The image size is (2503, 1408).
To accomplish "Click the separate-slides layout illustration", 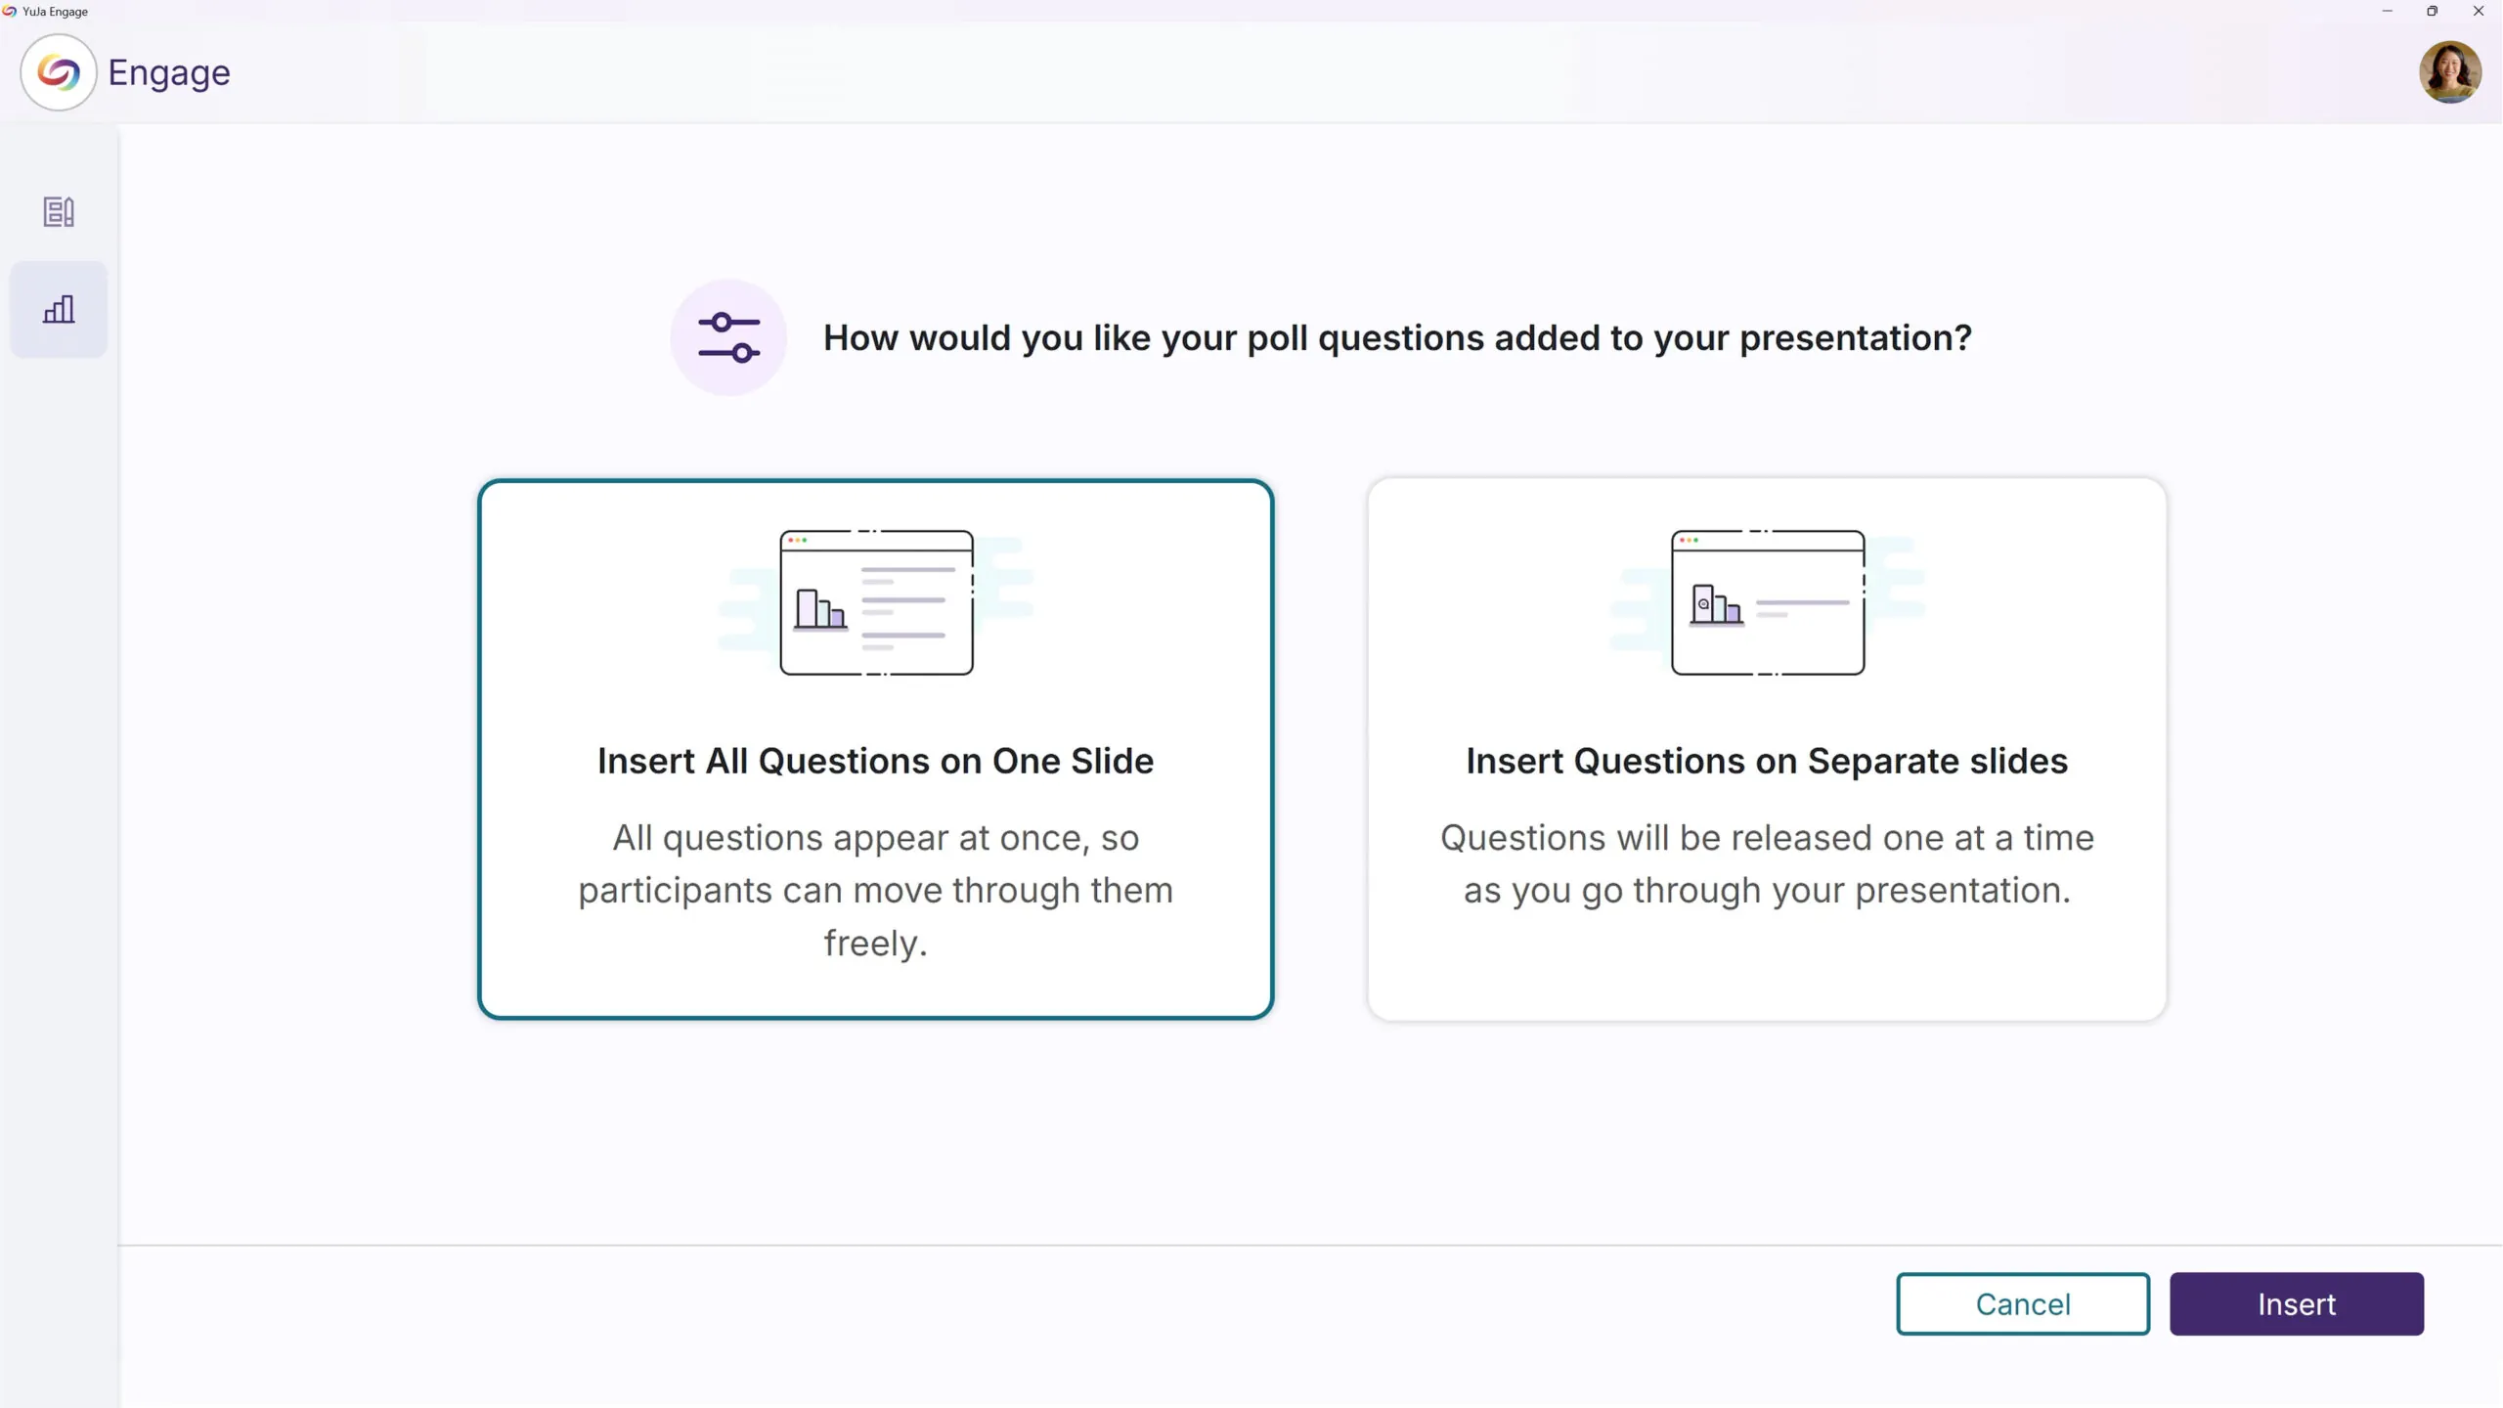I will point(1767,602).
